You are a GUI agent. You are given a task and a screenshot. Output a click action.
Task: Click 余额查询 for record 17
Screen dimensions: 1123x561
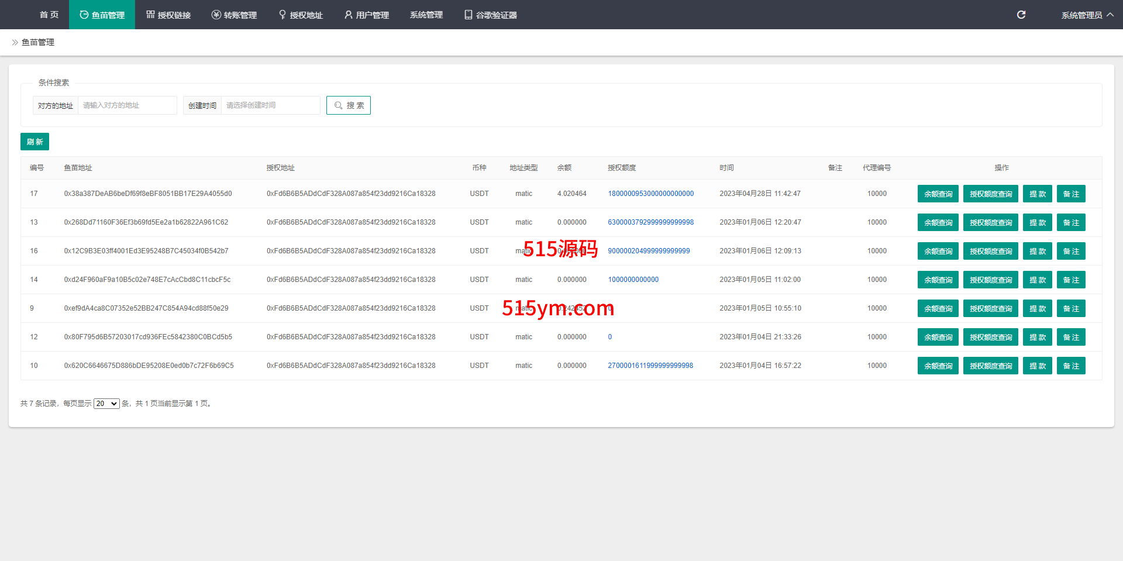(938, 194)
